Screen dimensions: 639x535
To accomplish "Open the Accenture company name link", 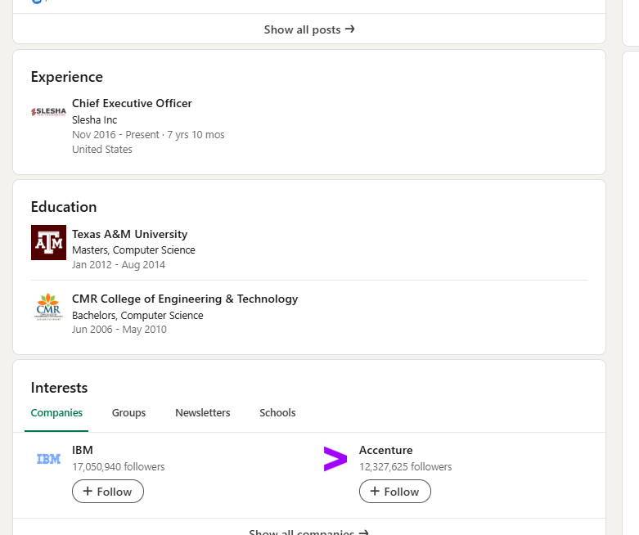I will [385, 451].
